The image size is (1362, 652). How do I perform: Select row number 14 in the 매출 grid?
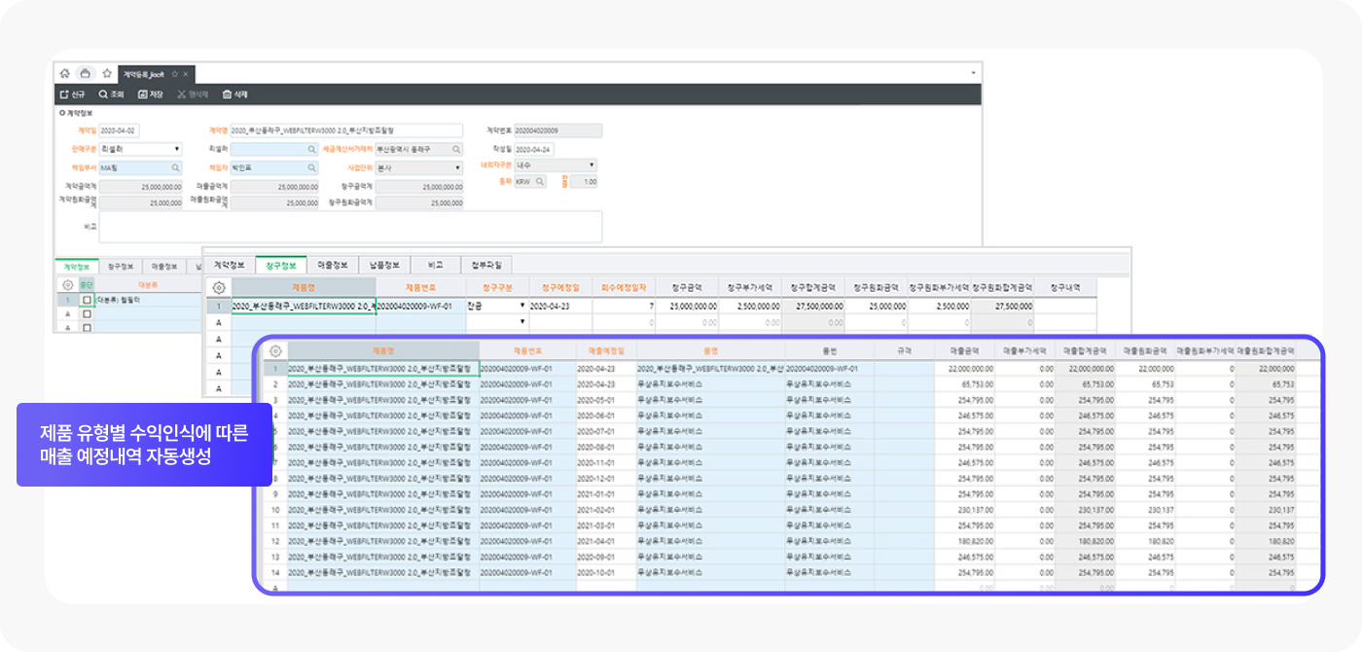(275, 571)
